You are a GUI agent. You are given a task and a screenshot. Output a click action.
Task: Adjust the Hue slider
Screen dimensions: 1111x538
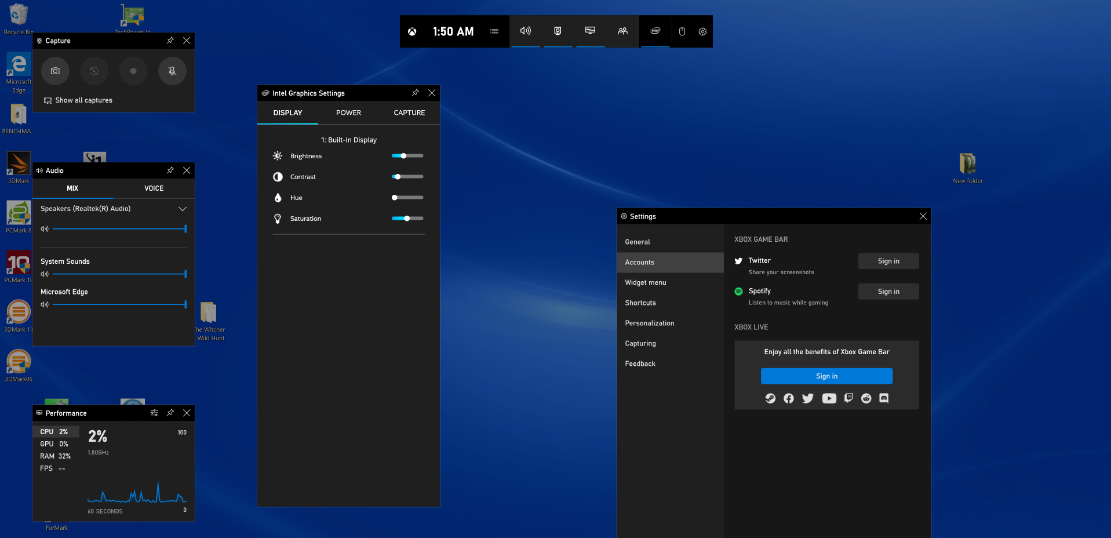pos(407,198)
